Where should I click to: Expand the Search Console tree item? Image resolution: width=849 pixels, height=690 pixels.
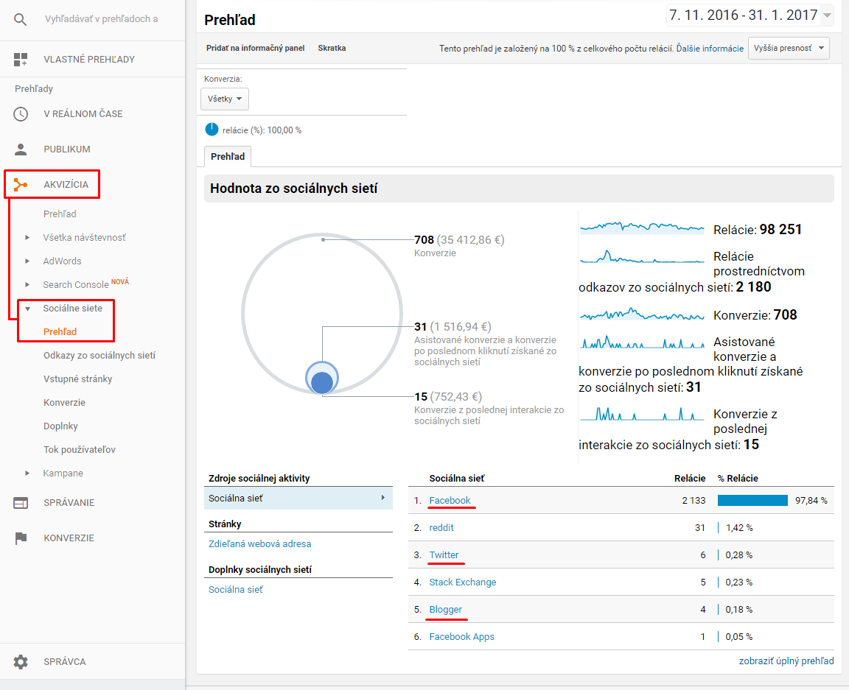(x=27, y=285)
